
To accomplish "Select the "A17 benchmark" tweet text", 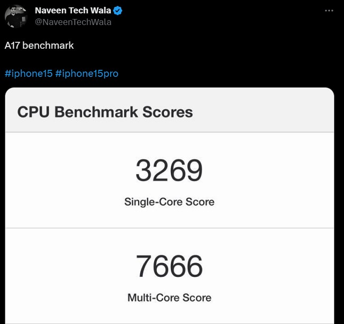I will (39, 46).
